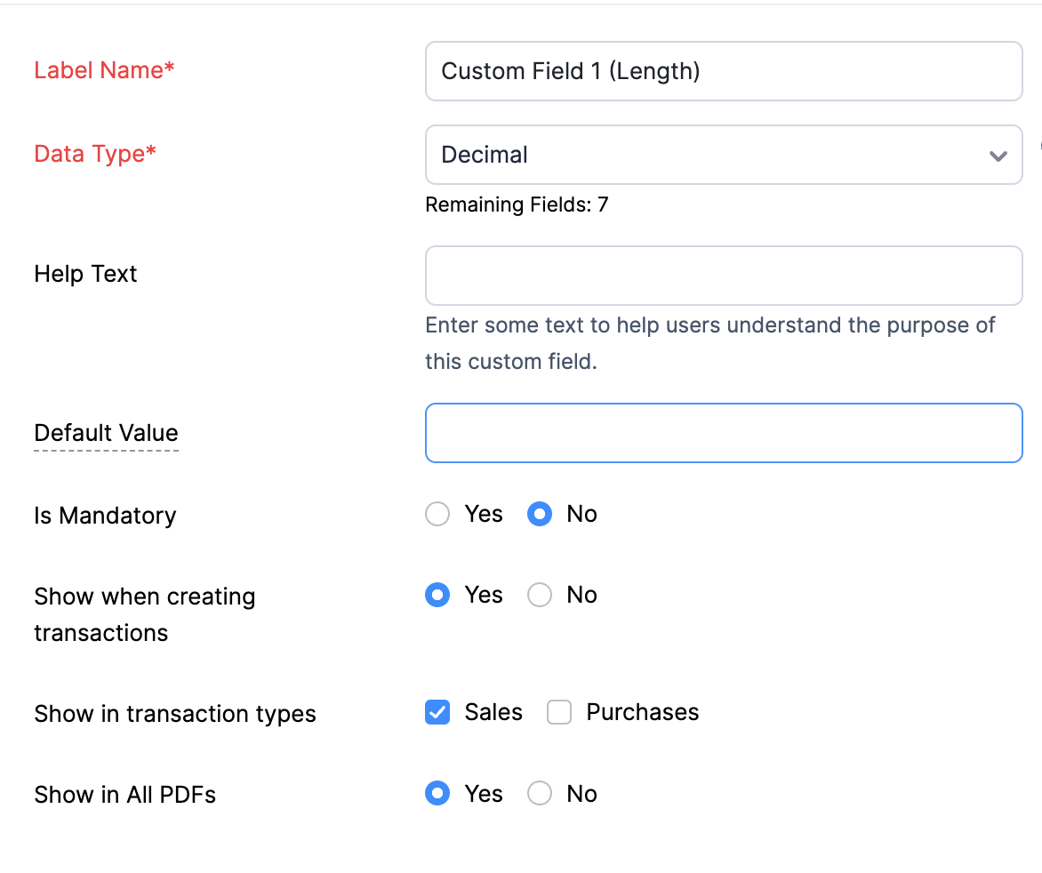1042x873 pixels.
Task: Select Yes for Show in All PDFs
Action: tap(437, 794)
